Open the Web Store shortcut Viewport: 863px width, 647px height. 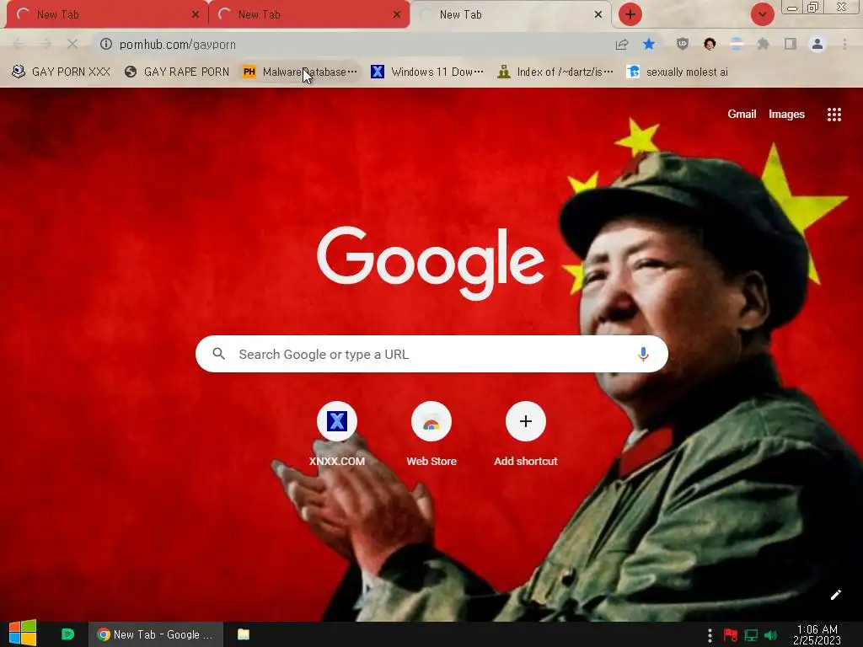[431, 435]
